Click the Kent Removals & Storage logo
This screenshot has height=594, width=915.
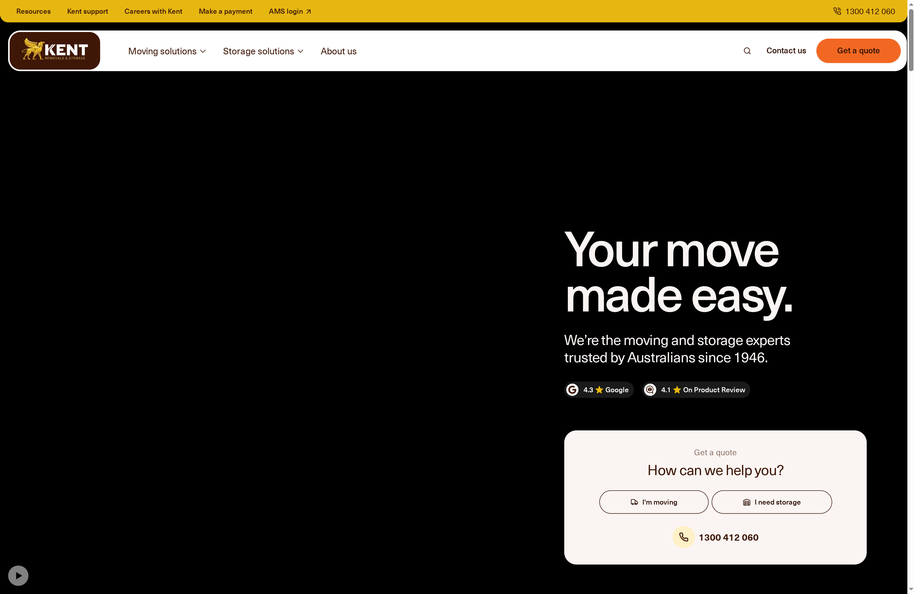coord(55,51)
